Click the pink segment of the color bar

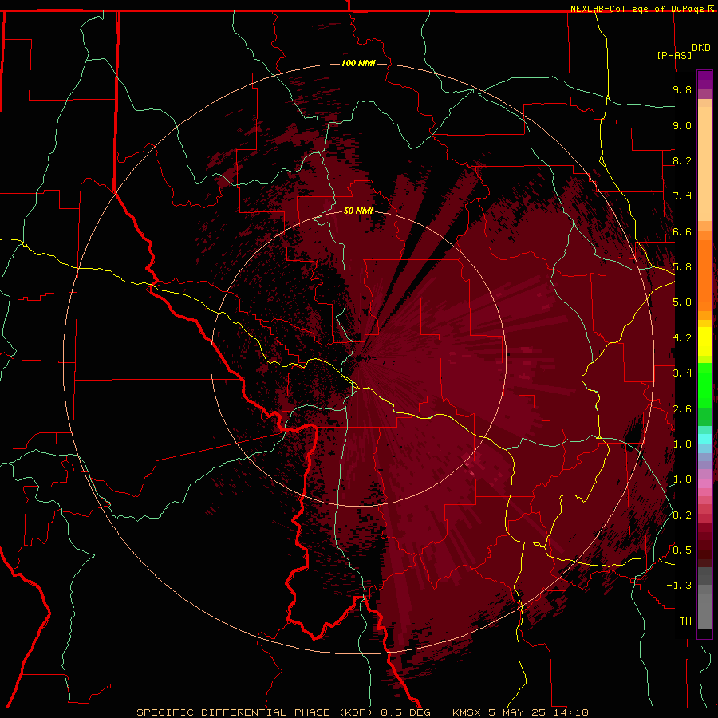(x=704, y=483)
